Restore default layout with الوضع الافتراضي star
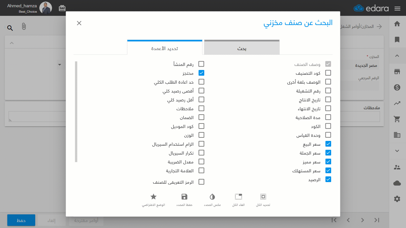 [154, 197]
